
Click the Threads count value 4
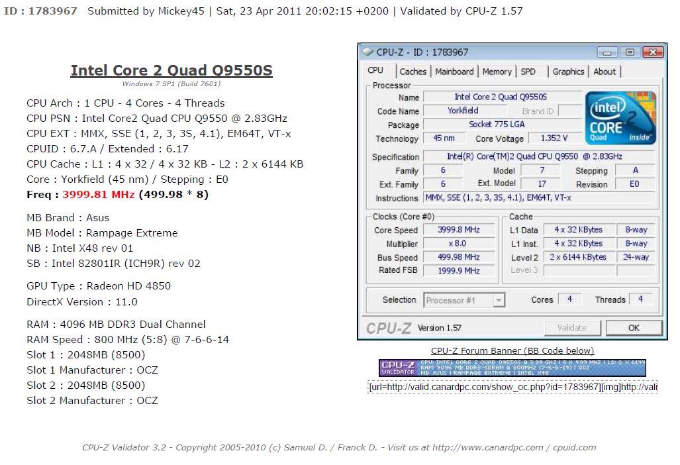(640, 299)
